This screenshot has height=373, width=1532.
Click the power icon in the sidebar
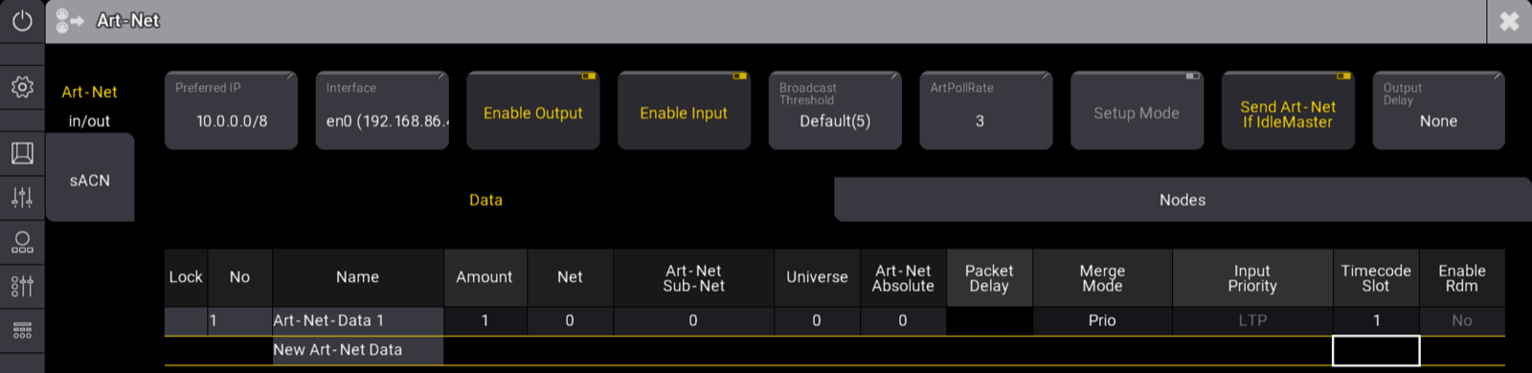(x=22, y=20)
